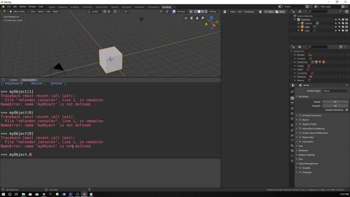Click the data outliner search field
Screen dimensions: 350x197
(x=318, y=47)
